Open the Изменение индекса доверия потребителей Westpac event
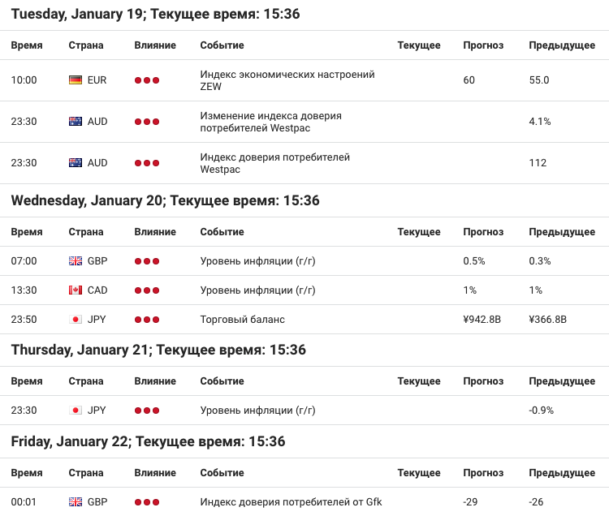Viewport: 609px width, 516px height. click(x=270, y=122)
